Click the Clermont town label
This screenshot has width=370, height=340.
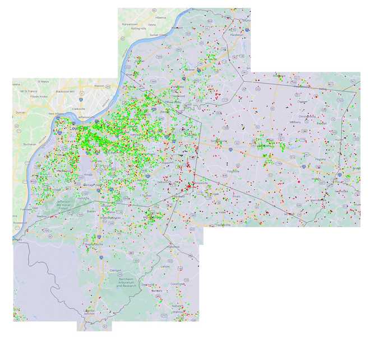[x=115, y=270]
